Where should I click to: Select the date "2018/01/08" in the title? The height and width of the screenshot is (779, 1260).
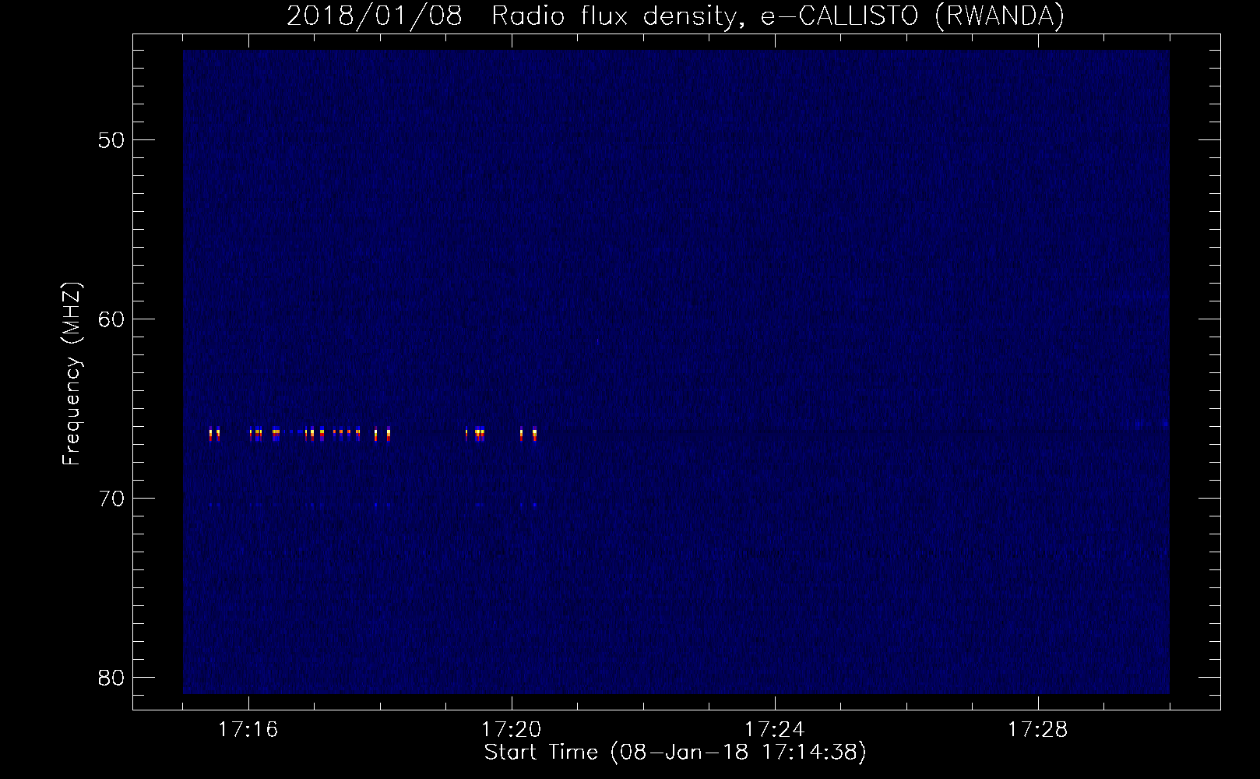375,16
